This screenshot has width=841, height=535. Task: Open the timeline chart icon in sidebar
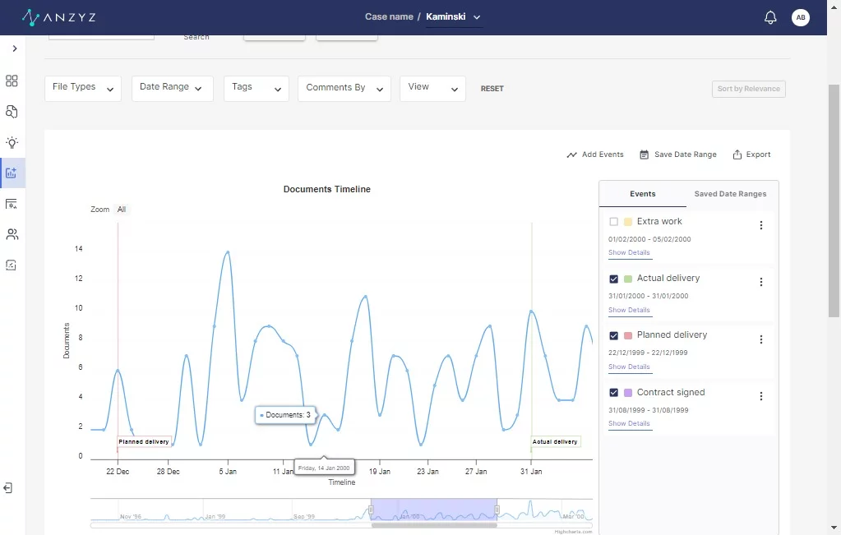[x=12, y=173]
